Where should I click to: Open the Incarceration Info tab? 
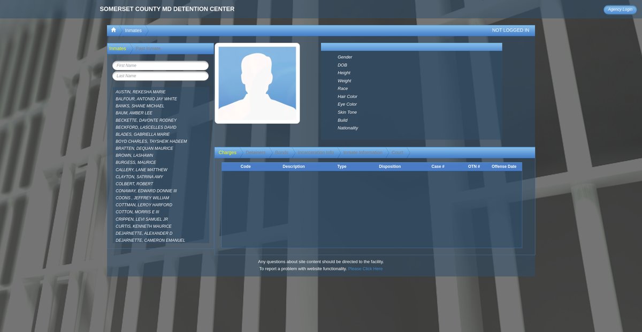tap(316, 153)
